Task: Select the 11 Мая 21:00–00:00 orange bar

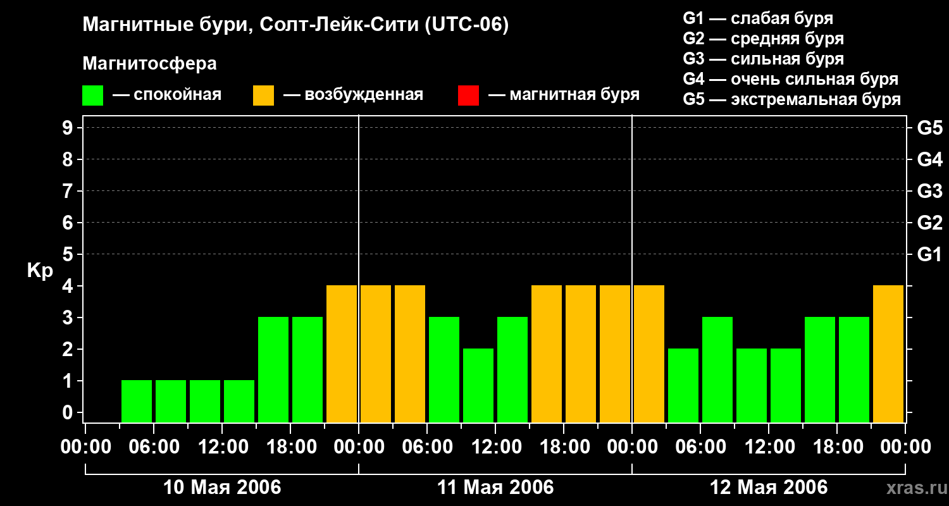Action: point(615,354)
